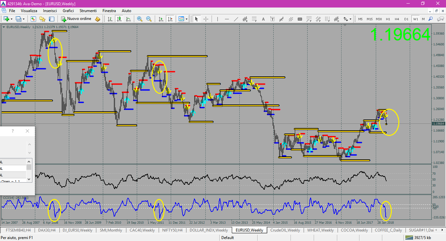The image size is (446, 241).
Task: Click dialog list scrollbar up arrow
Action: click(29, 161)
